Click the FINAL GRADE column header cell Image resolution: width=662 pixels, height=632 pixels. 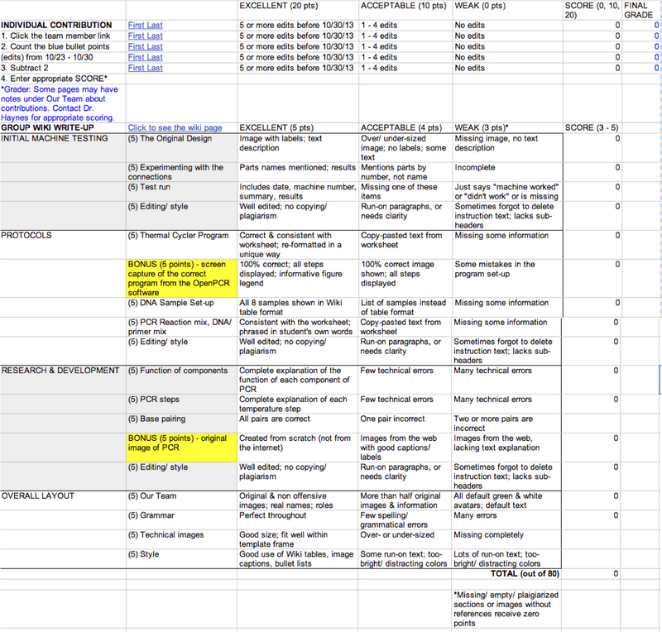[640, 10]
